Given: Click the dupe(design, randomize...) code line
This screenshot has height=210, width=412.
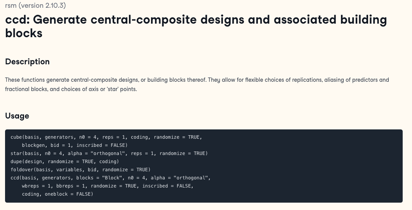Looking at the screenshot, I should [x=65, y=162].
